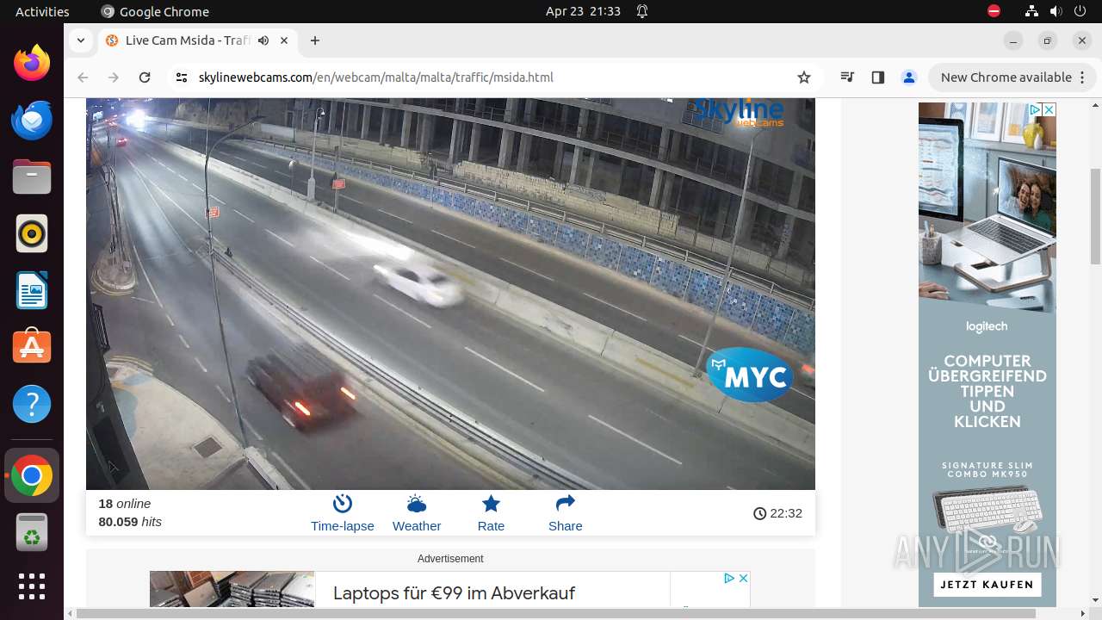
Task: Launch LibreOffice Writer from the dock
Action: pos(32,290)
